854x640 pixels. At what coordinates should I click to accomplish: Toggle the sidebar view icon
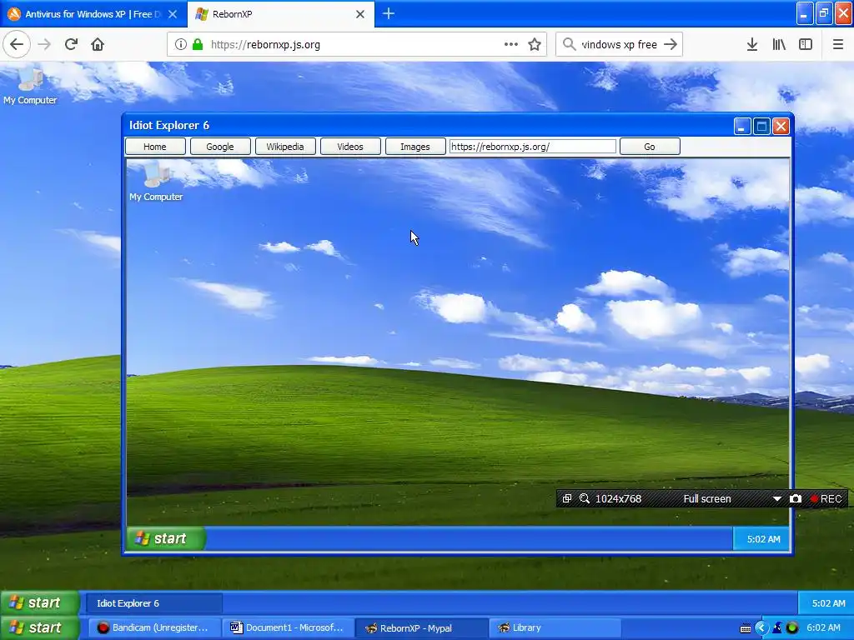(806, 45)
